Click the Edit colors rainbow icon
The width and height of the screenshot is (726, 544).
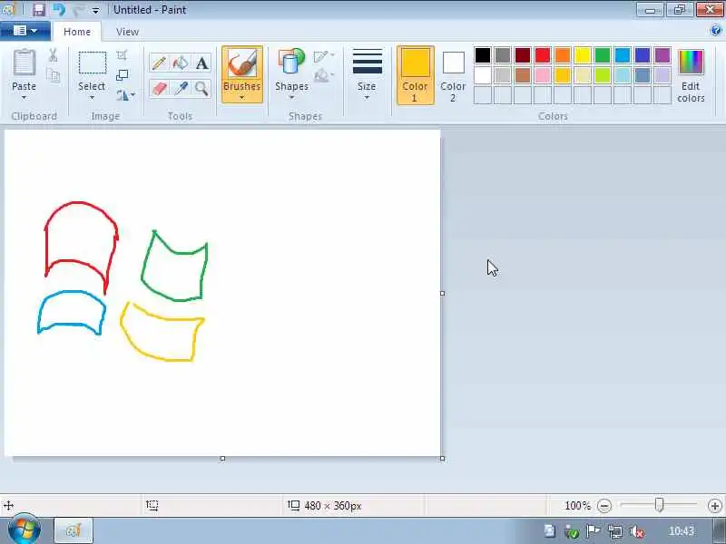691,62
